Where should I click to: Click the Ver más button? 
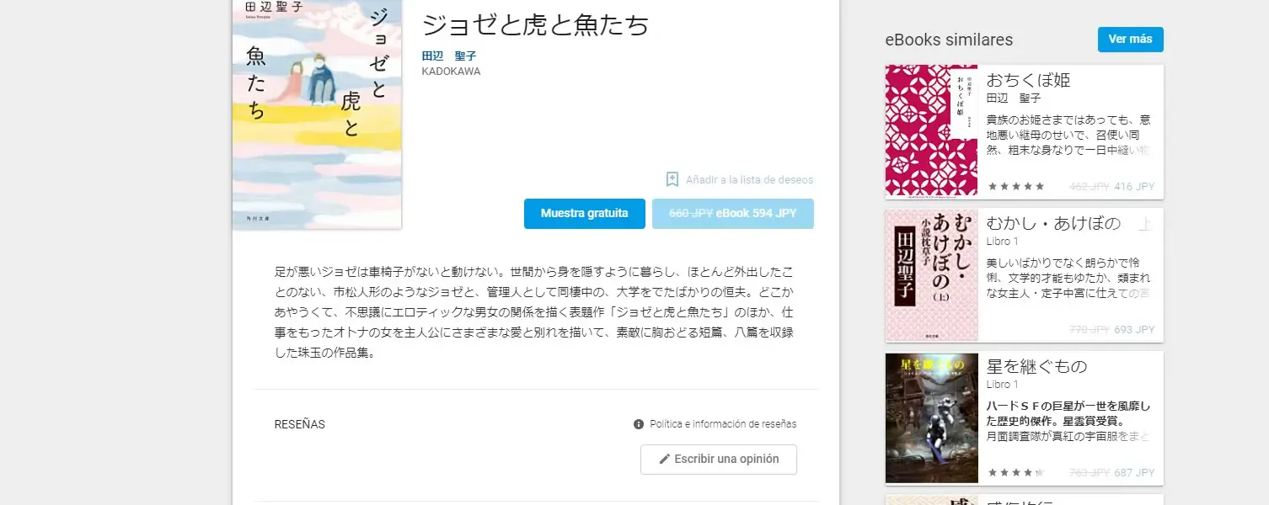(1131, 40)
